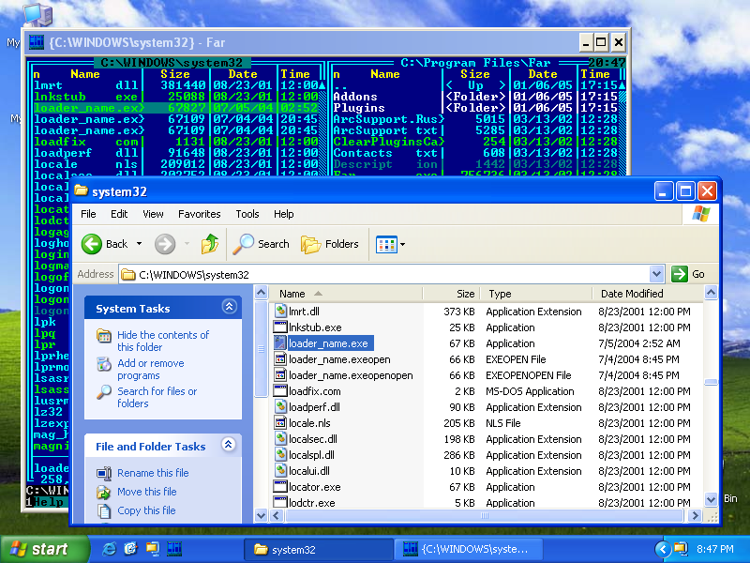
Task: Switch to system32 taskbar button
Action: [318, 549]
